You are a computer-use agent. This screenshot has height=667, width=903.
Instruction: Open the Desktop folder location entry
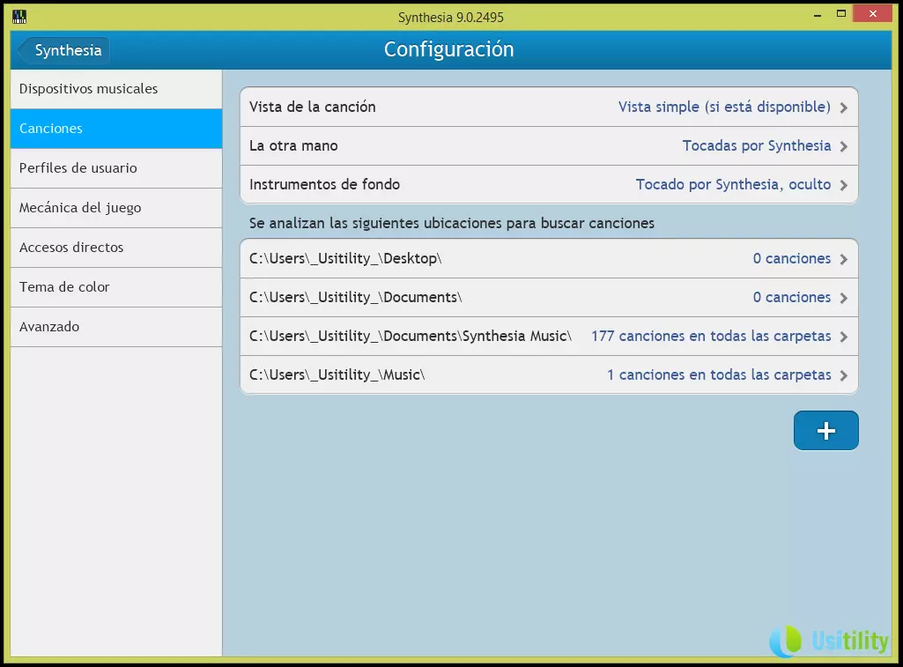345,259
